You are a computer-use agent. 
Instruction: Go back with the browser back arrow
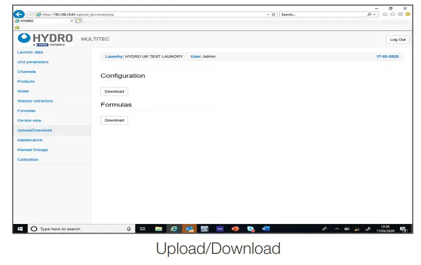19,14
